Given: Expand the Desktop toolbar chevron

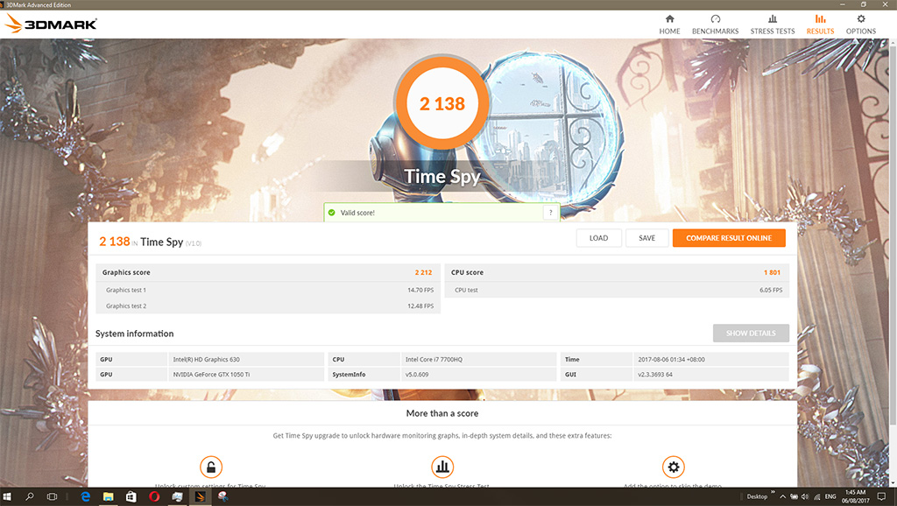Looking at the screenshot, I should coord(773,492).
